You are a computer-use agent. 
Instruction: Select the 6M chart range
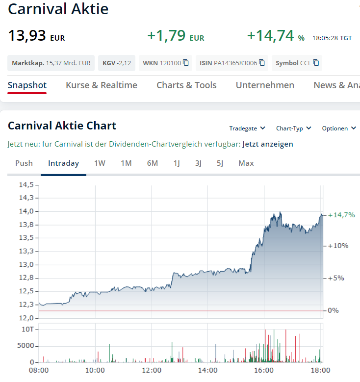pyautogui.click(x=153, y=163)
